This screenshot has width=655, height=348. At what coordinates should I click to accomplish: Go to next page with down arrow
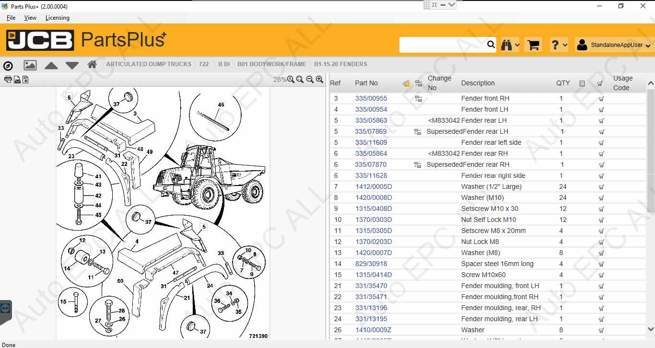(72, 66)
